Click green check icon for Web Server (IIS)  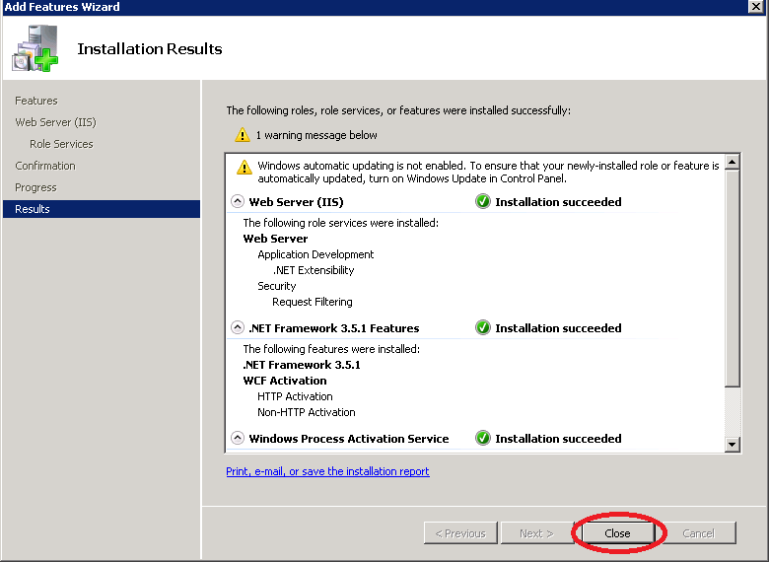tap(483, 201)
